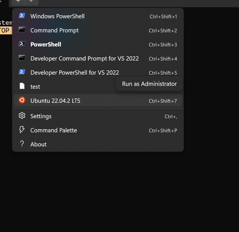Open the Command Palette entry
The image size is (239, 232).
click(54, 130)
